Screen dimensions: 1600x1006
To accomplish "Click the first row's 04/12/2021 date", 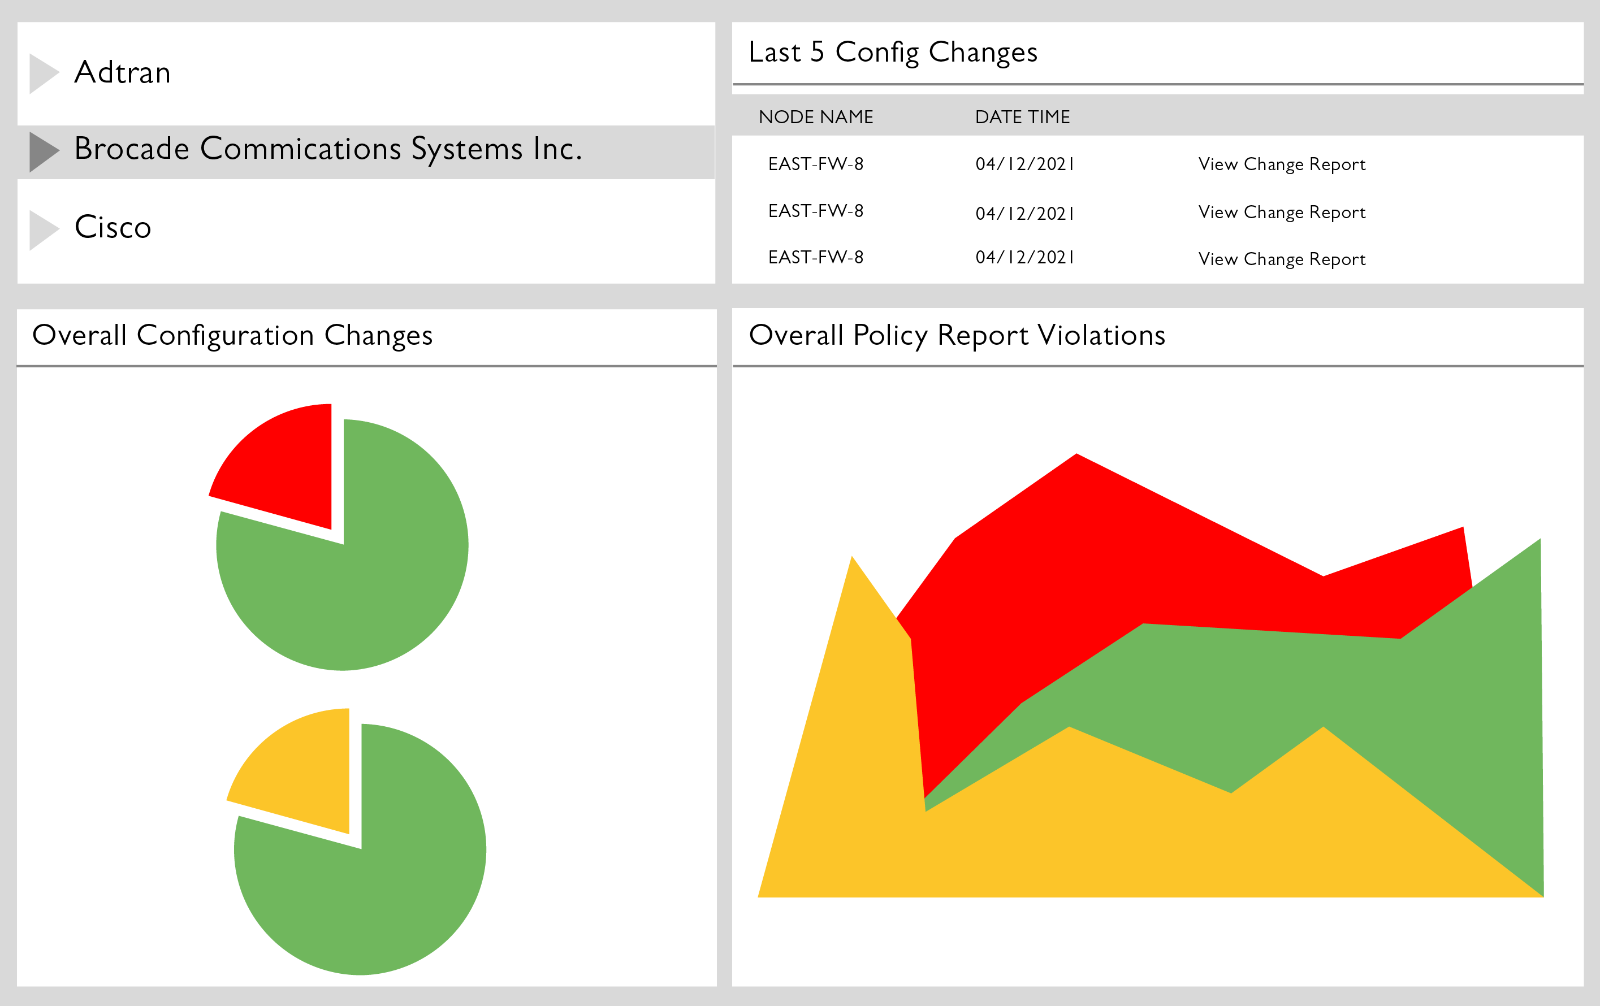I will (1024, 164).
